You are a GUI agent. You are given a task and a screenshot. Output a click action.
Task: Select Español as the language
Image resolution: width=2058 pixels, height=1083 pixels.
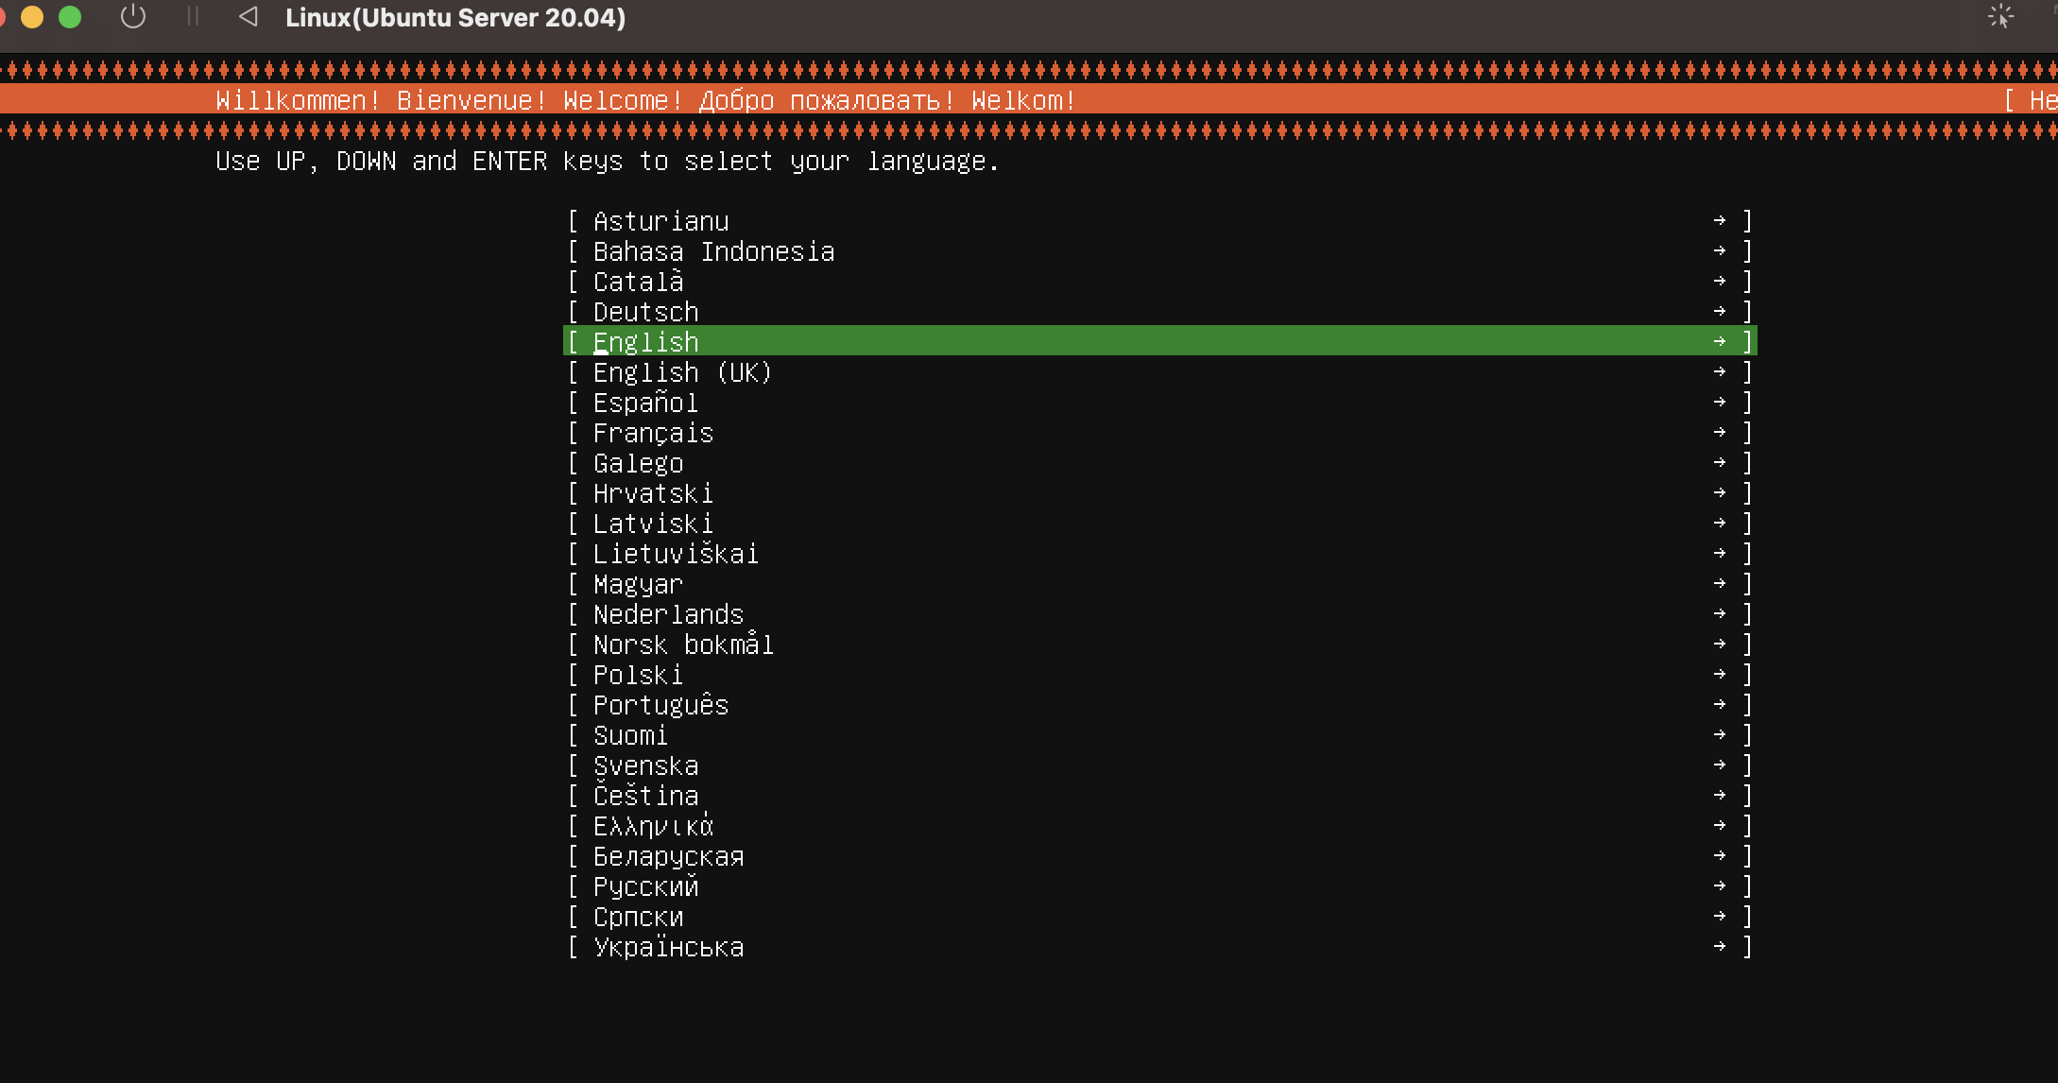(x=646, y=403)
